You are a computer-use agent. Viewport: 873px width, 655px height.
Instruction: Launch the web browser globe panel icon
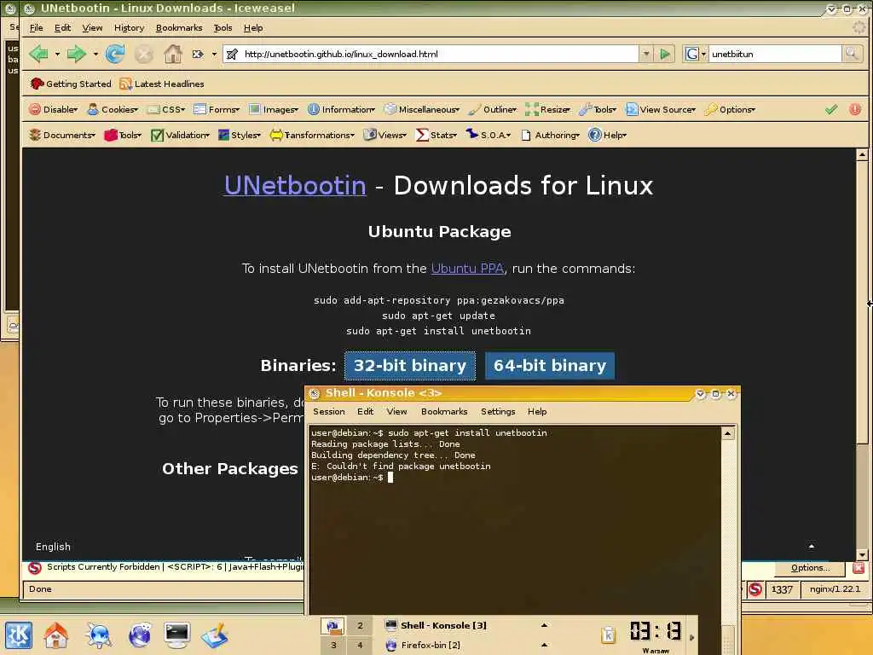coord(139,635)
